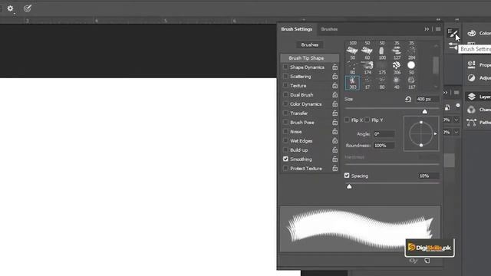The image size is (491, 276).
Task: Click lock icon beside Scattering
Action: click(x=334, y=76)
